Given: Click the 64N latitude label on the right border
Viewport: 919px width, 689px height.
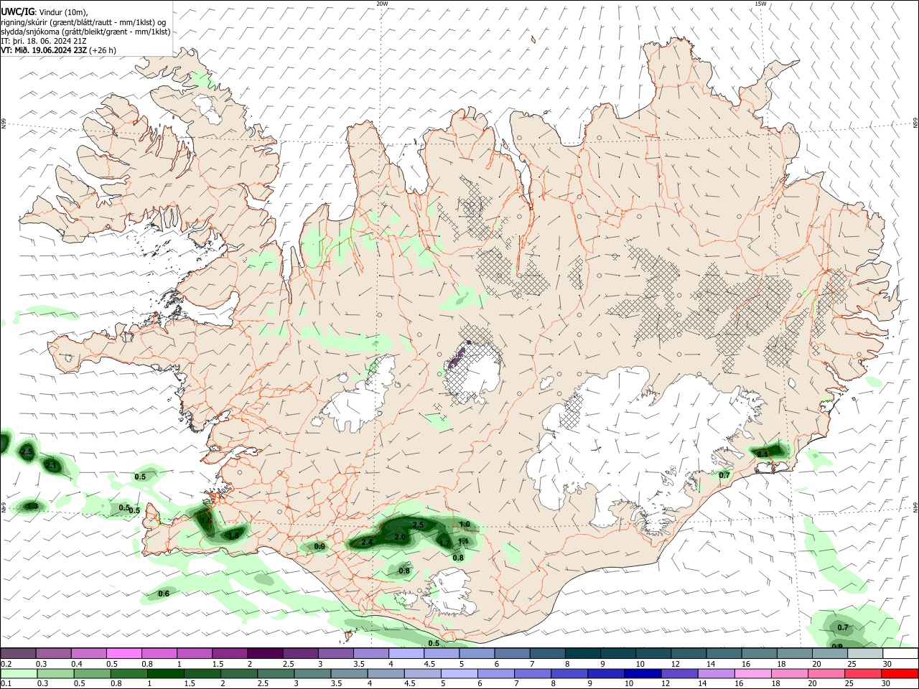Looking at the screenshot, I should point(915,507).
